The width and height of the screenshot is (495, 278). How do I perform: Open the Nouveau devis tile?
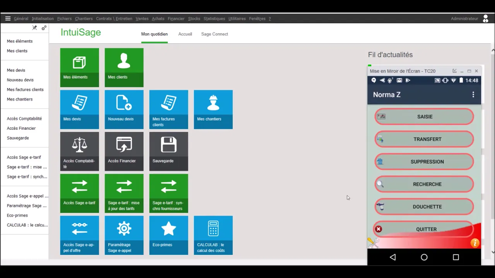coord(124,110)
